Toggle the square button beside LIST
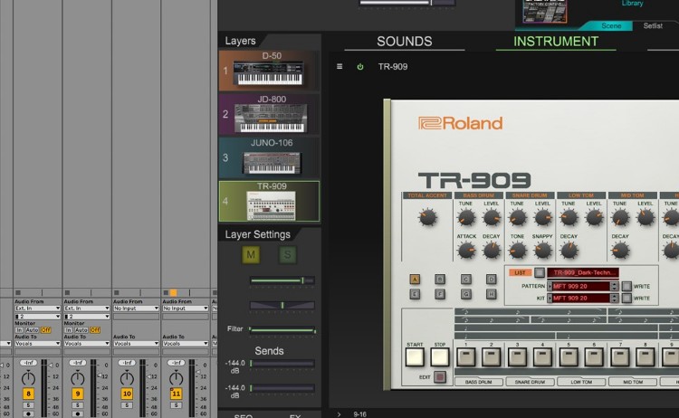The width and height of the screenshot is (679, 418). 540,272
